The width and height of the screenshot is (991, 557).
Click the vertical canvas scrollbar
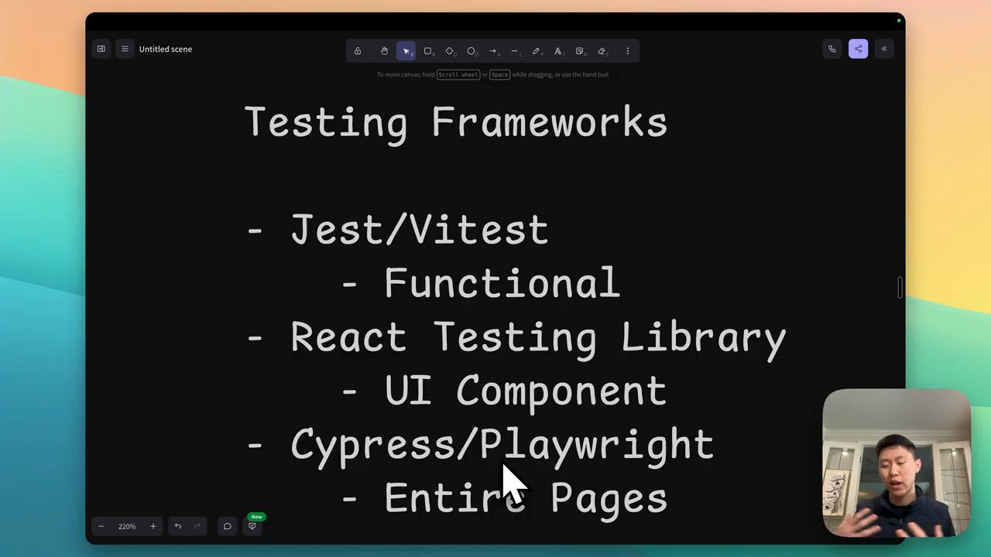900,286
